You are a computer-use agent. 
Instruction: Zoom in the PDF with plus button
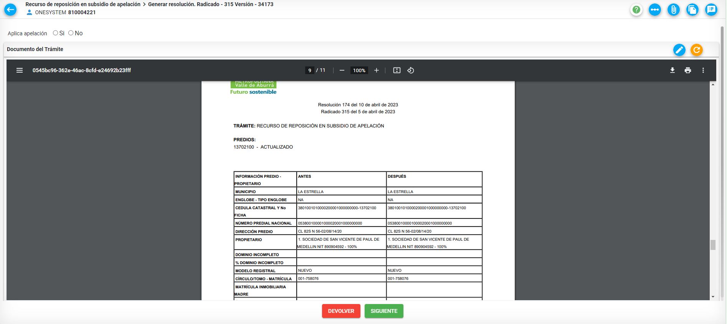(x=377, y=70)
